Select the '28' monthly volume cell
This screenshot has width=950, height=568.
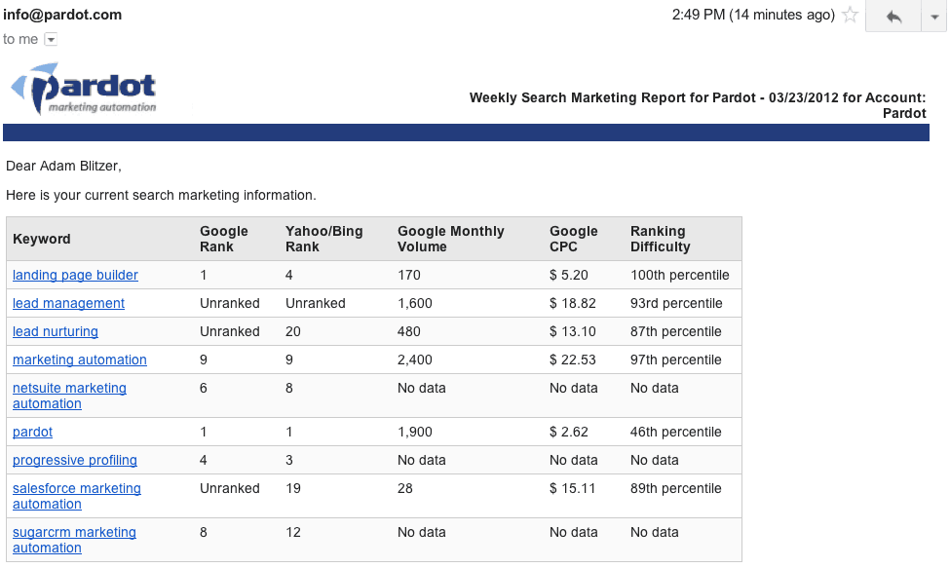point(404,488)
